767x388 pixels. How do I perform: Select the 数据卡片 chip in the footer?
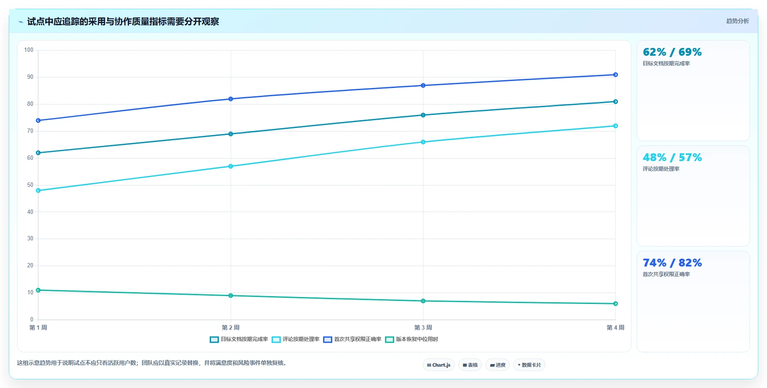coord(529,365)
